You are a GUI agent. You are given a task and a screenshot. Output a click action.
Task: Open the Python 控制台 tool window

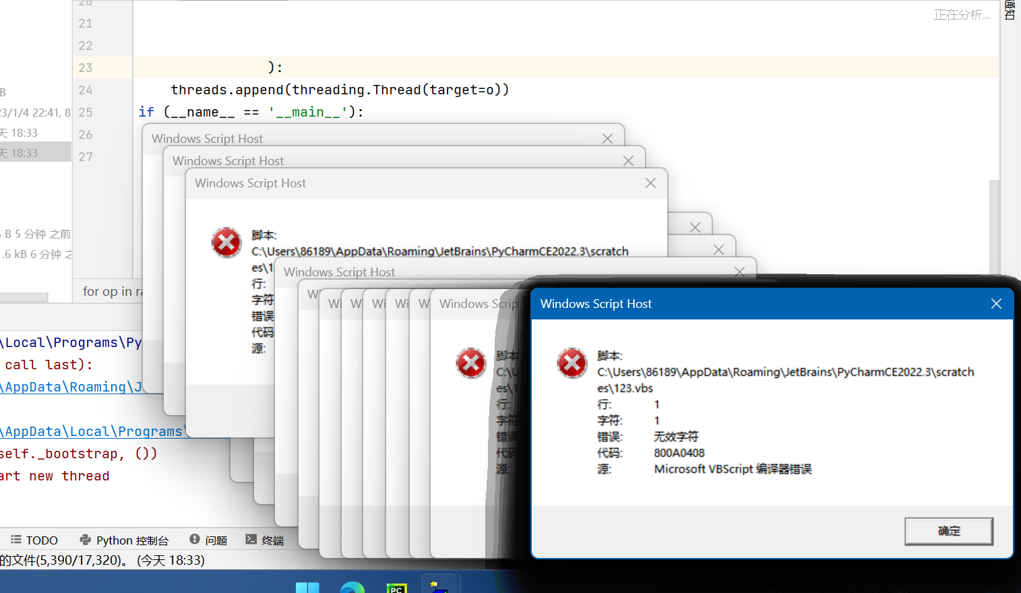coord(124,540)
